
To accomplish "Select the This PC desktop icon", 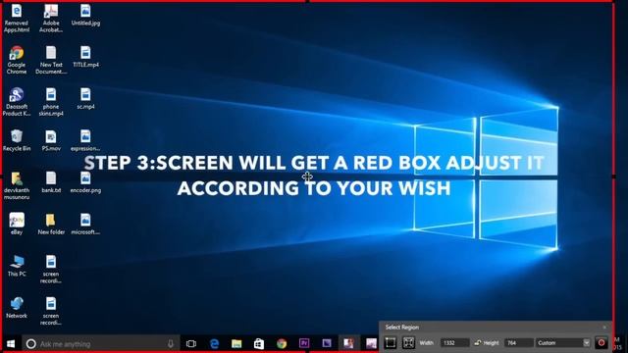I will click(17, 266).
